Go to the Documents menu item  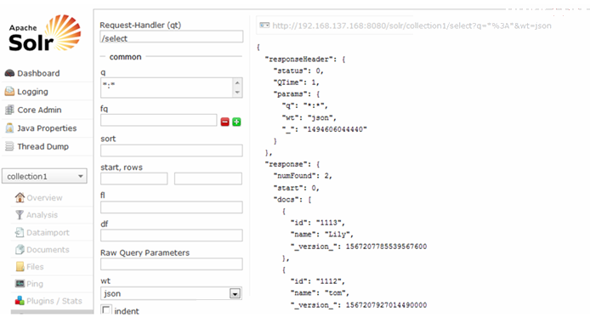[x=43, y=250]
